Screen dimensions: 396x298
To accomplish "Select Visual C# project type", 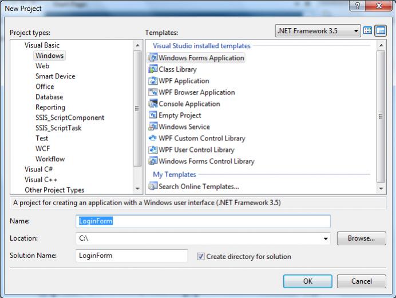I will (x=39, y=169).
